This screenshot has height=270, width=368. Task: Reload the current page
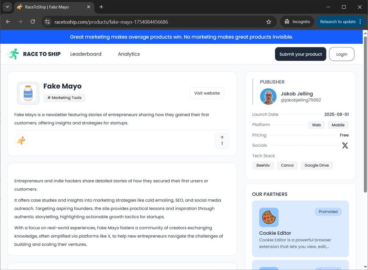click(x=33, y=22)
